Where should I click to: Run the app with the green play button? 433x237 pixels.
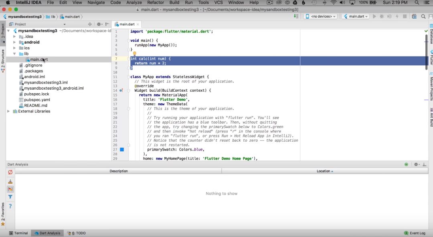click(374, 16)
